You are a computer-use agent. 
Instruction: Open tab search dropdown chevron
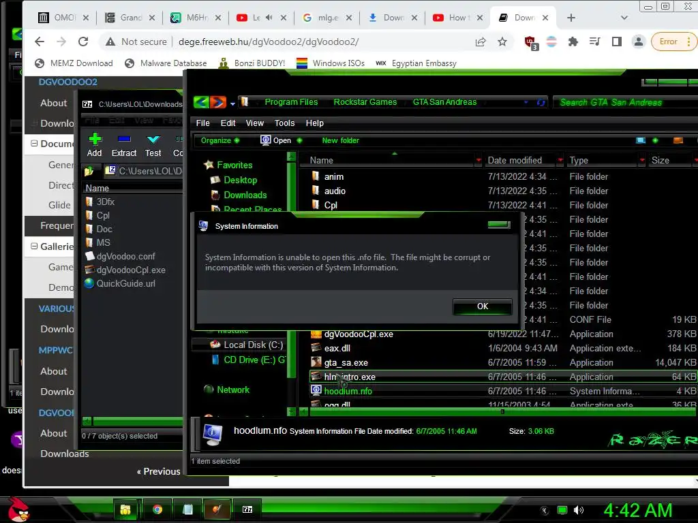click(x=624, y=18)
